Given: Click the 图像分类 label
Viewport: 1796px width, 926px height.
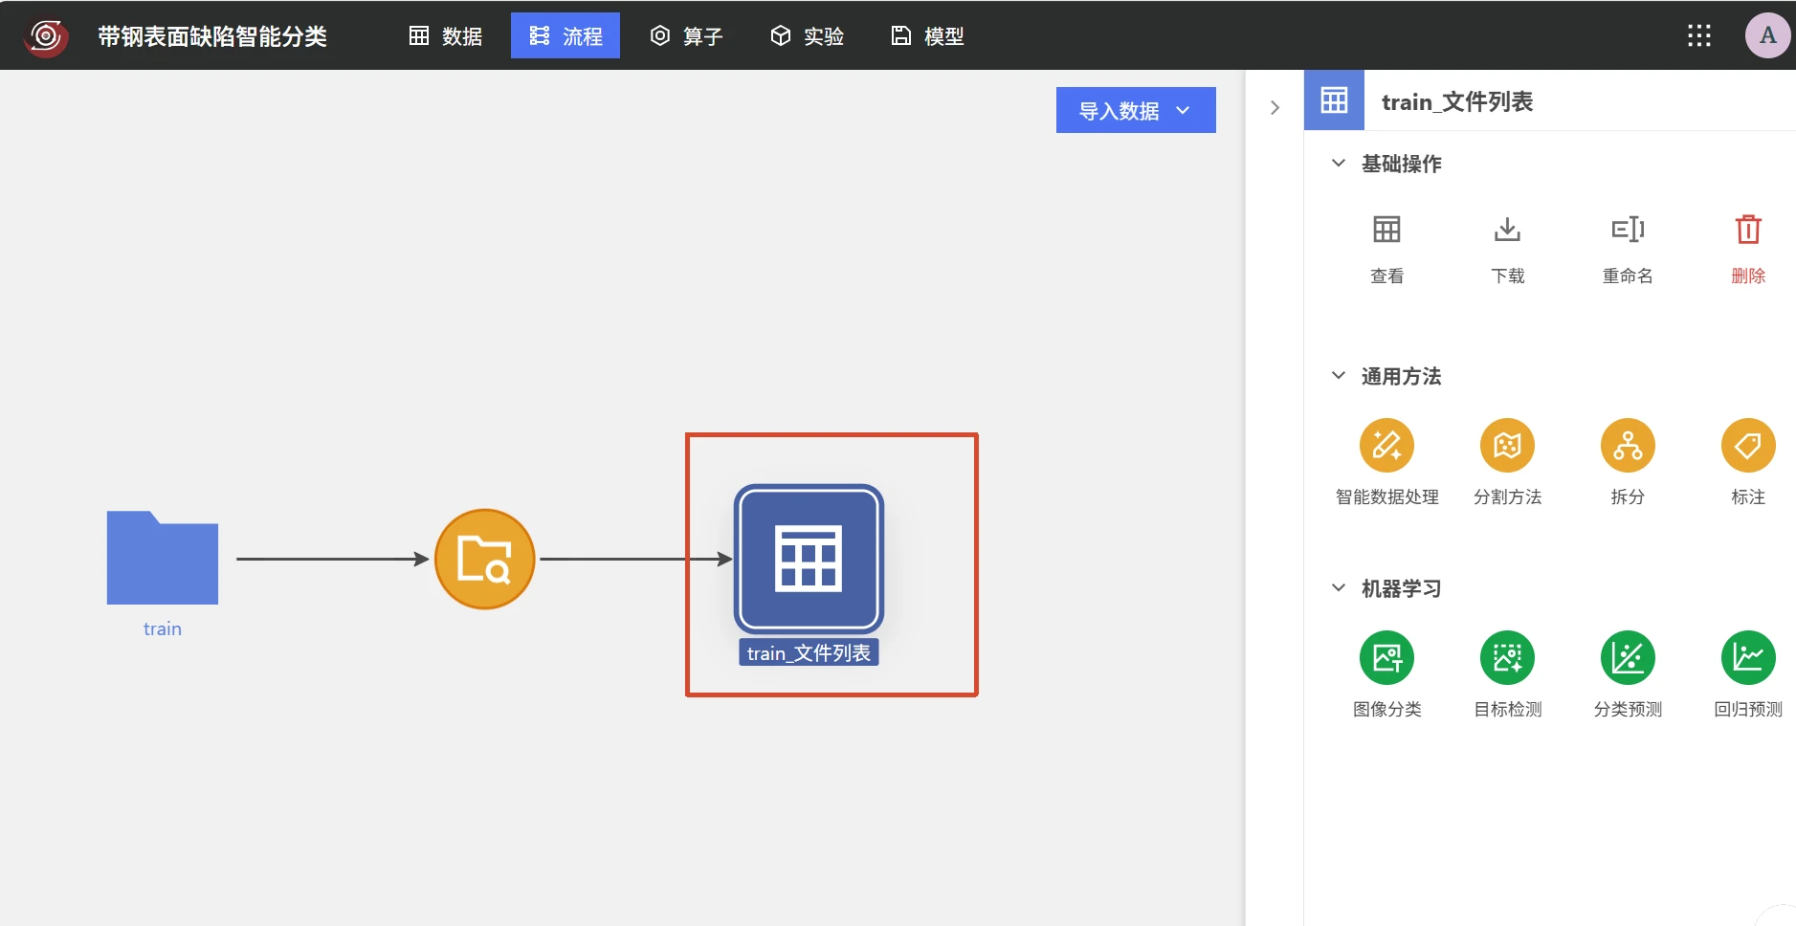Looking at the screenshot, I should (x=1386, y=709).
